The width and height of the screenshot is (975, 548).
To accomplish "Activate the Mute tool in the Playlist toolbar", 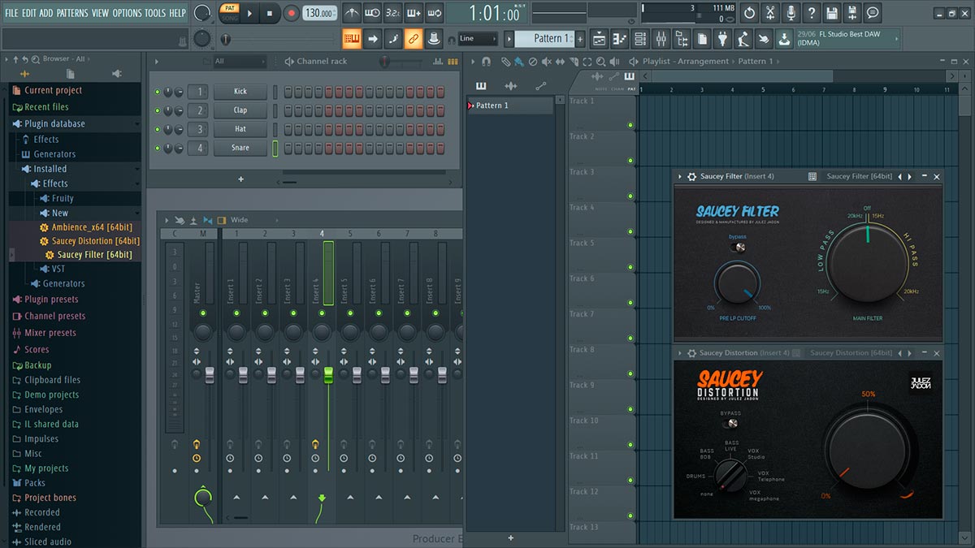I will click(x=548, y=62).
